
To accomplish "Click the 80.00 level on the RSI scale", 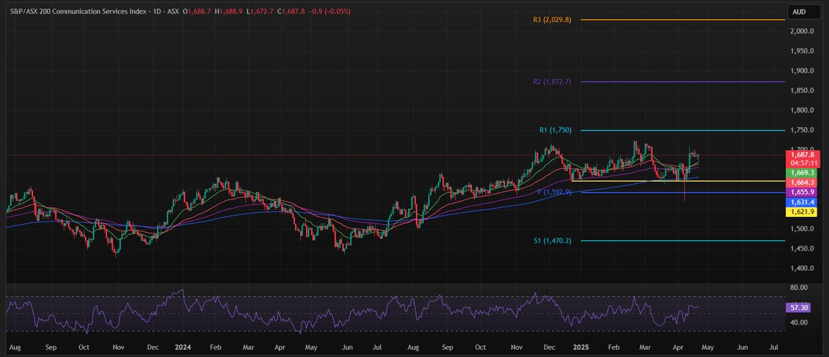I will 800,287.
